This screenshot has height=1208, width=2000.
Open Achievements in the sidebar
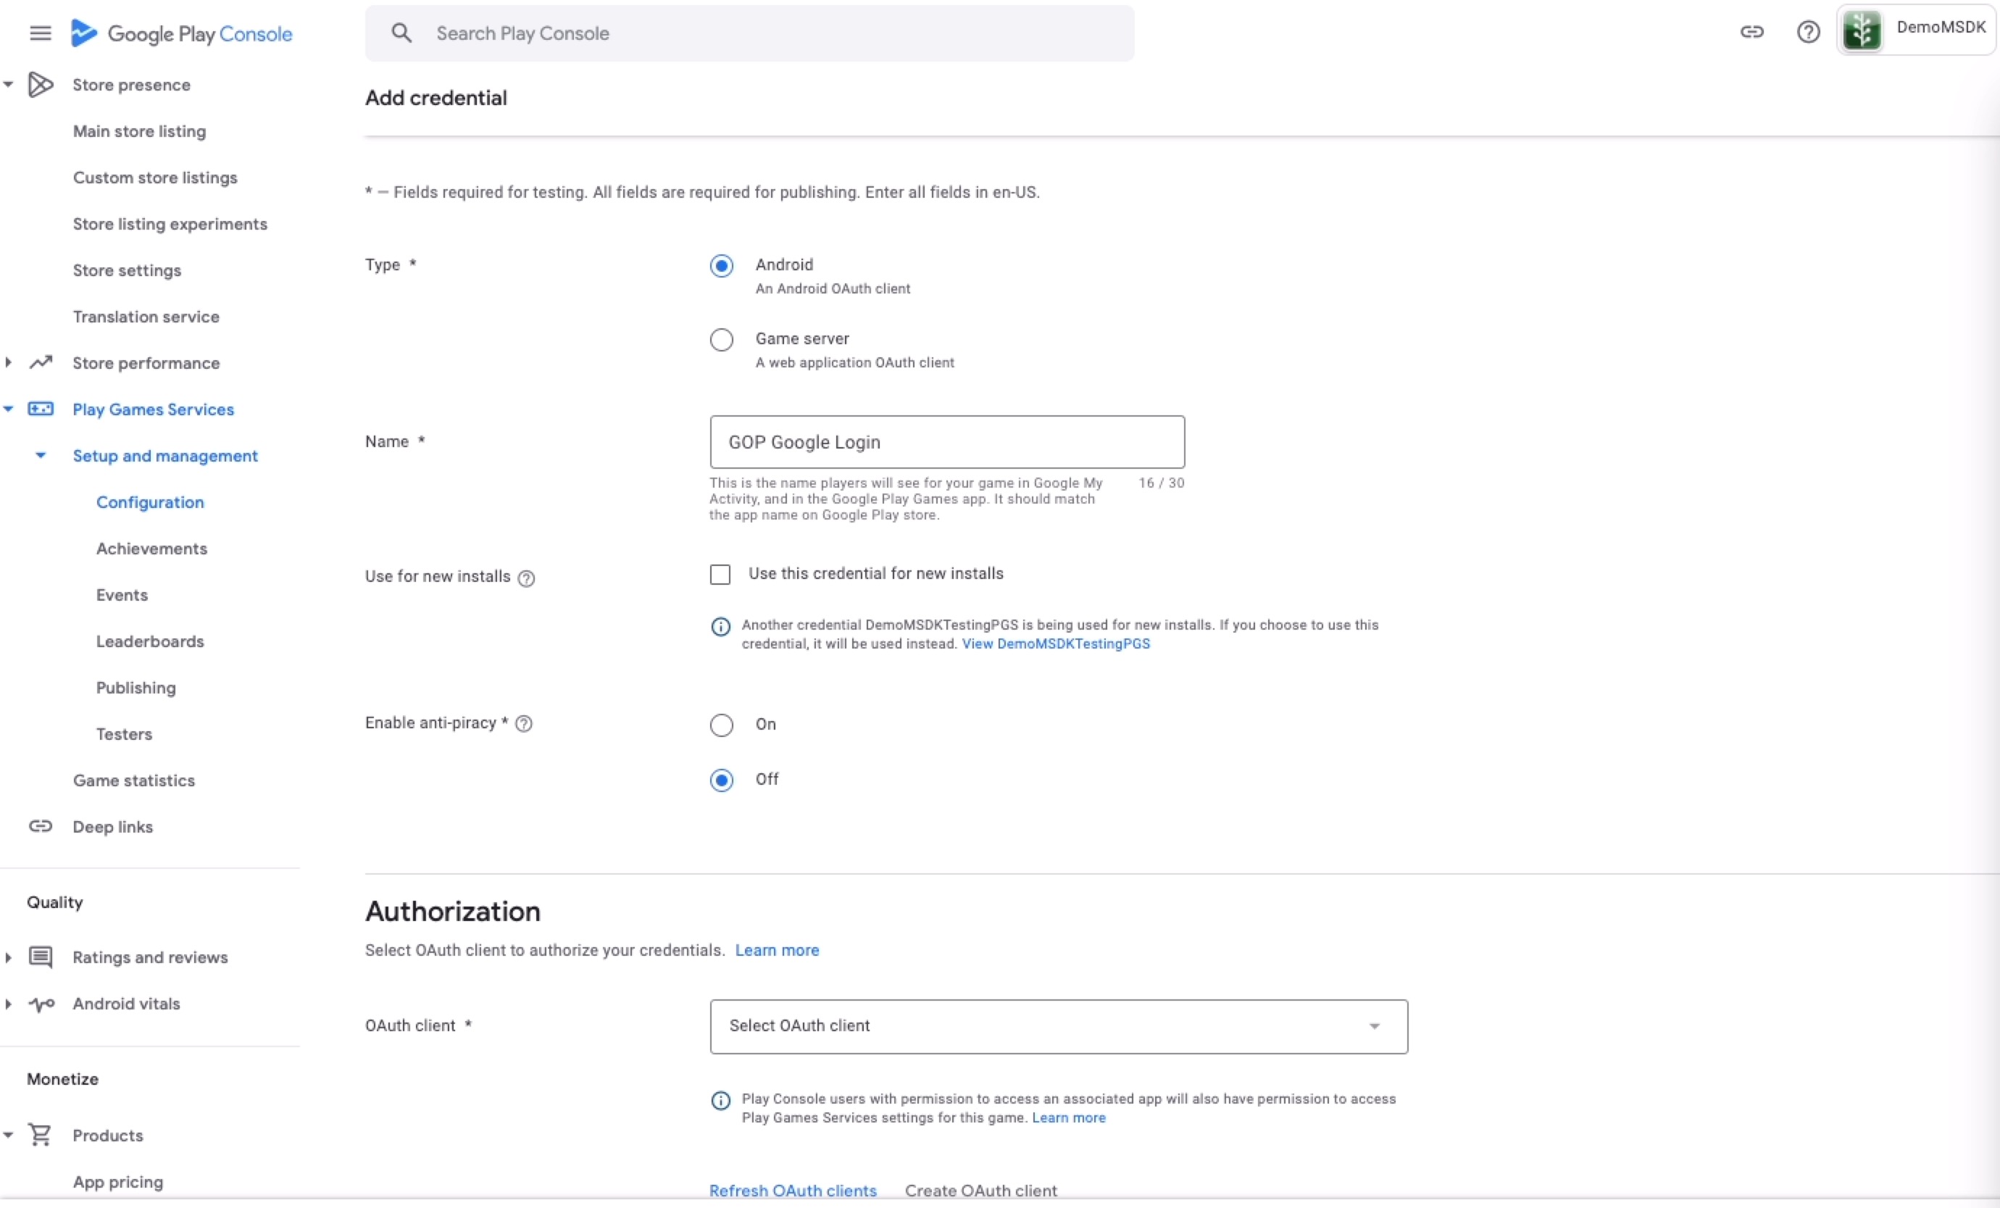[x=151, y=549]
